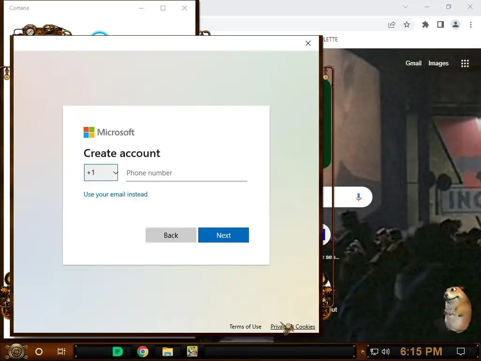Click the hamster desktop pet

pos(458,309)
